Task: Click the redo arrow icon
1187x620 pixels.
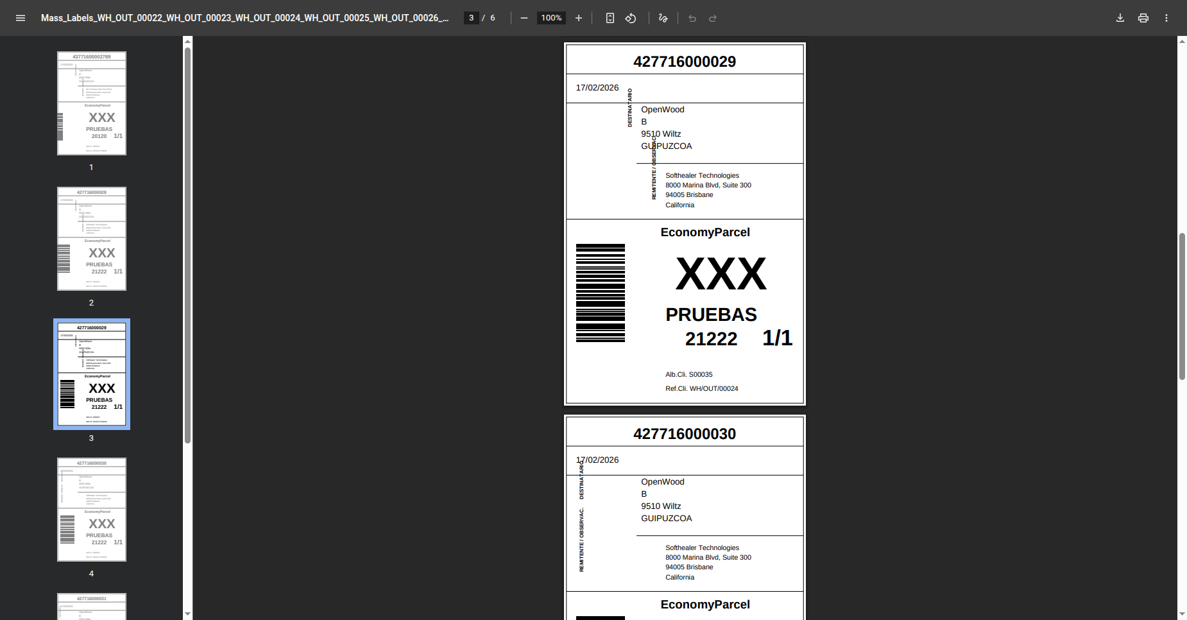Action: [x=713, y=18]
